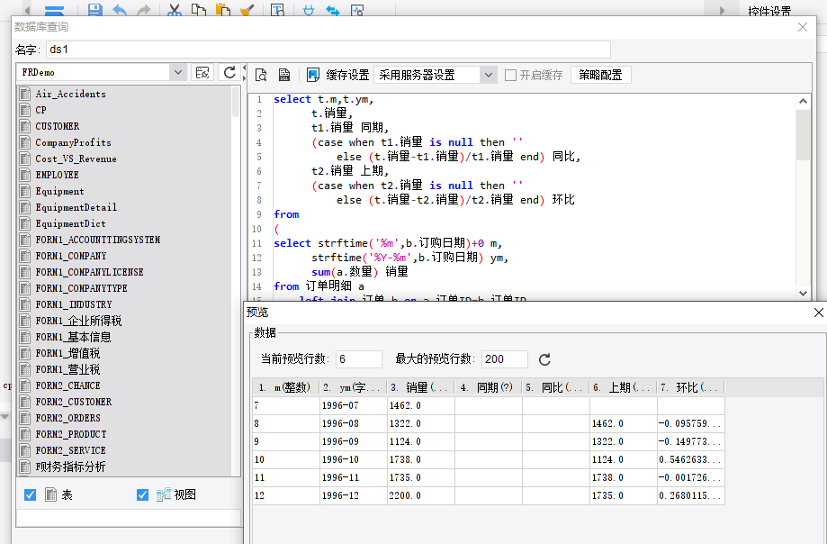Image resolution: width=827 pixels, height=544 pixels.
Task: Collapse left panel with splitter arrow
Action: pyautogui.click(x=244, y=68)
